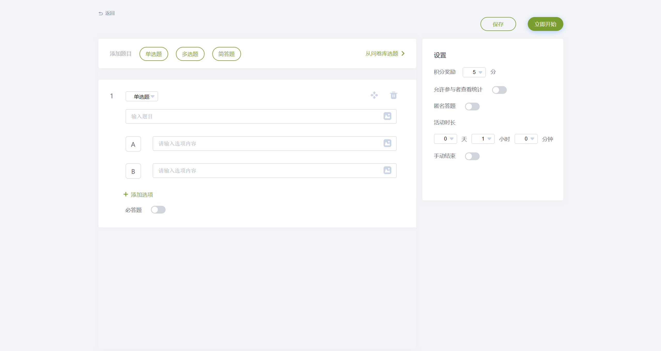Open the 天 days dropdown
Viewport: 661px width, 351px height.
coord(445,139)
